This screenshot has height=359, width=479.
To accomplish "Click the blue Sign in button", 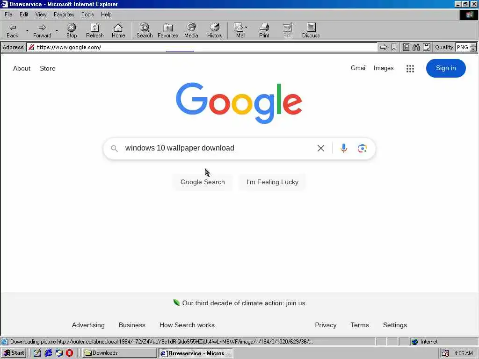I will pyautogui.click(x=446, y=68).
